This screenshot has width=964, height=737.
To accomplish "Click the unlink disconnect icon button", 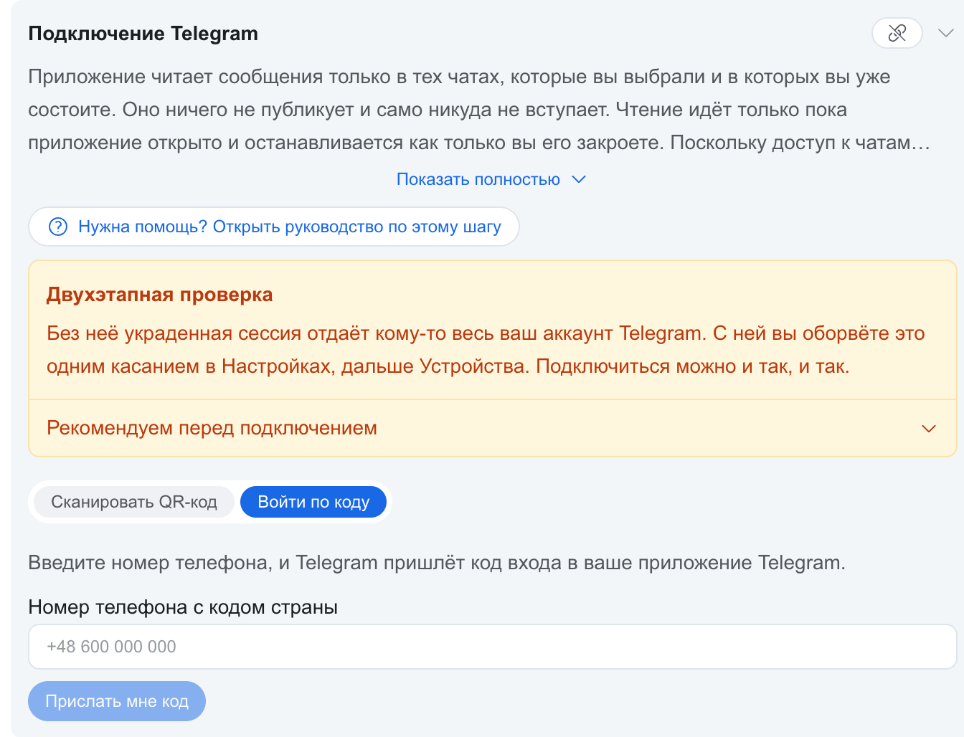I will point(897,33).
